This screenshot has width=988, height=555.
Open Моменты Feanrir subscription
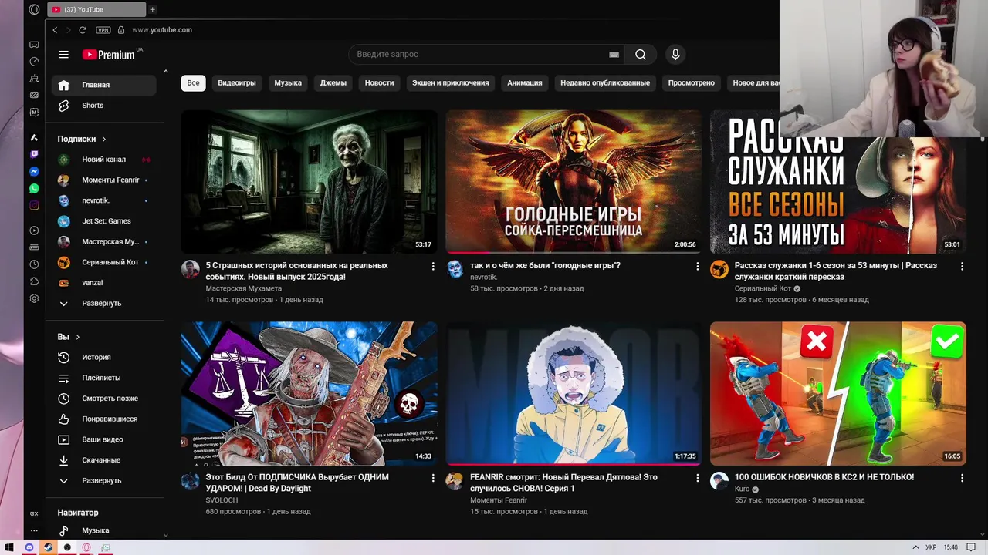pos(104,180)
